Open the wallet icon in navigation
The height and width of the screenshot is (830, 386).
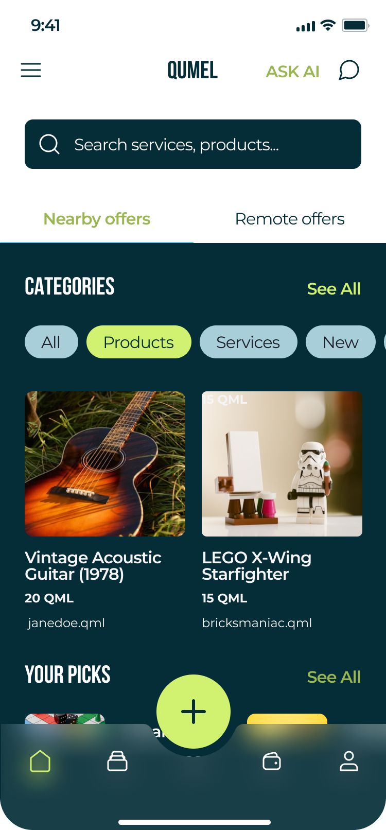272,761
